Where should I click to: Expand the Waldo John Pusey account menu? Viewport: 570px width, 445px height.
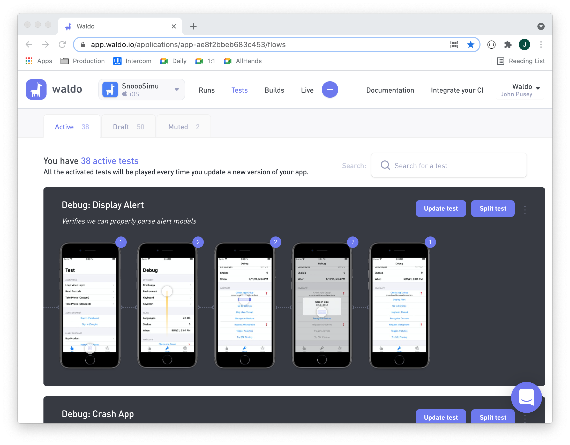[x=520, y=90]
